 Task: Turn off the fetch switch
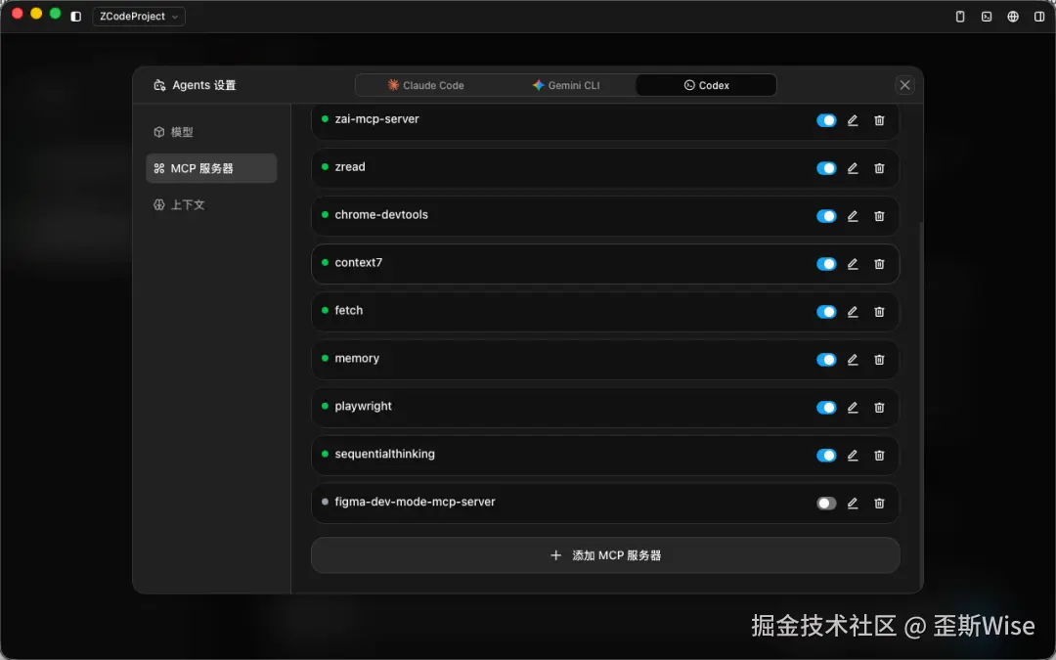coord(826,312)
